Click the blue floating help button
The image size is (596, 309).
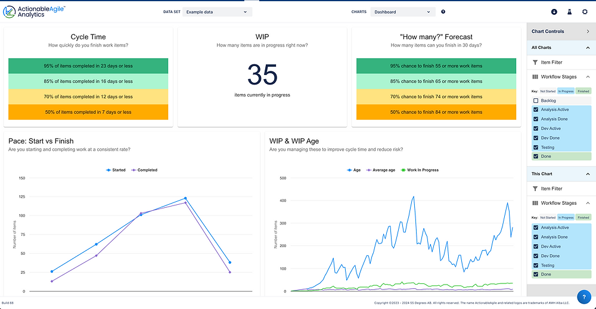tap(583, 296)
